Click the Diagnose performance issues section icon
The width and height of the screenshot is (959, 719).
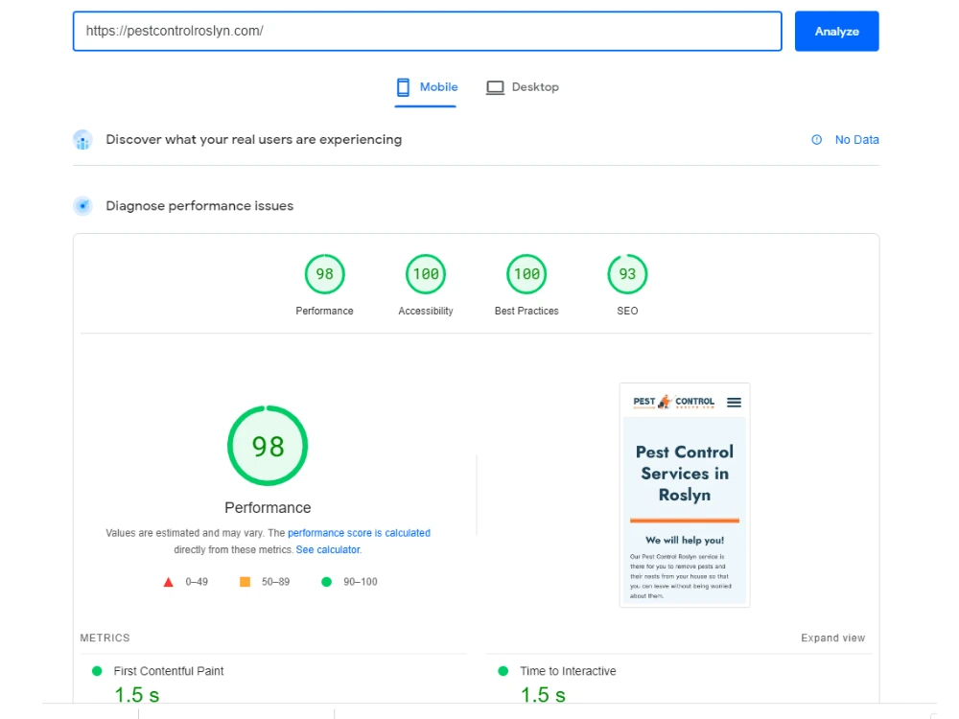[x=82, y=205]
